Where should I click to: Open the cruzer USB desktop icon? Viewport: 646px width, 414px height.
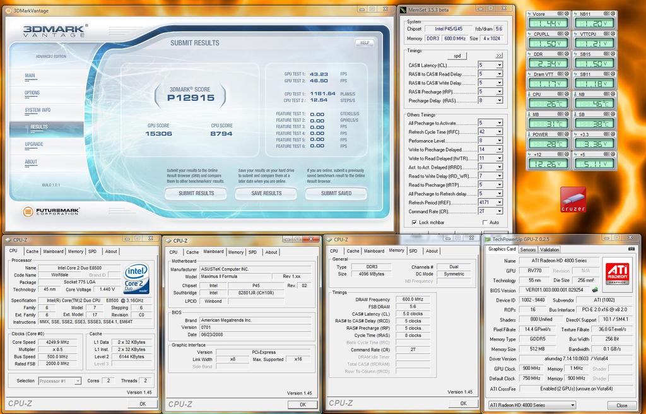click(x=573, y=199)
